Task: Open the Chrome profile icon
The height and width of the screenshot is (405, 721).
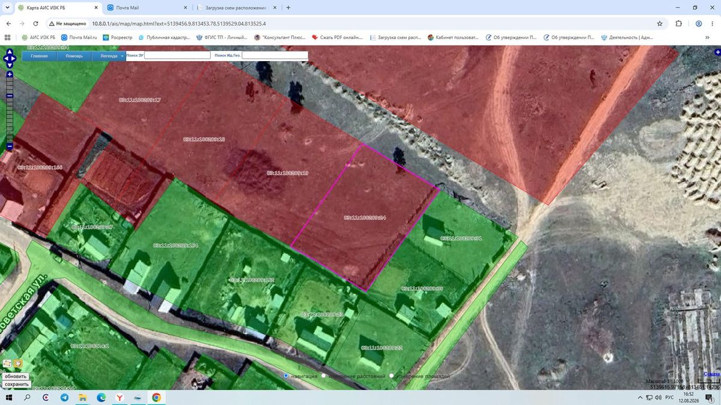Action: pos(699,23)
